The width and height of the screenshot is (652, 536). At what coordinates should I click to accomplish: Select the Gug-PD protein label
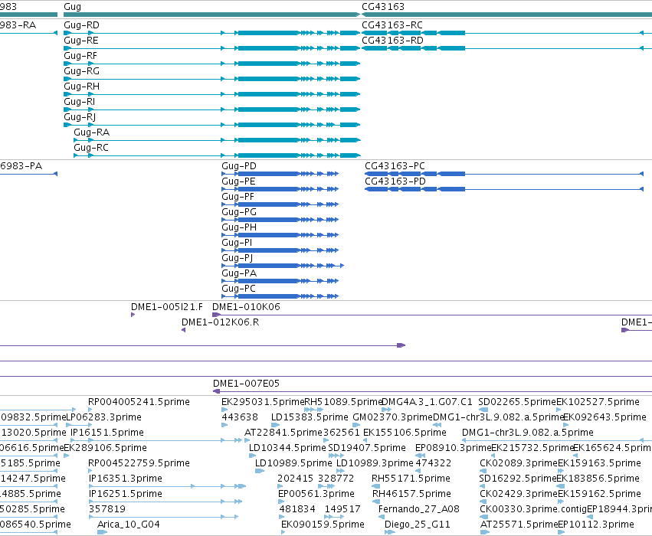coord(239,166)
